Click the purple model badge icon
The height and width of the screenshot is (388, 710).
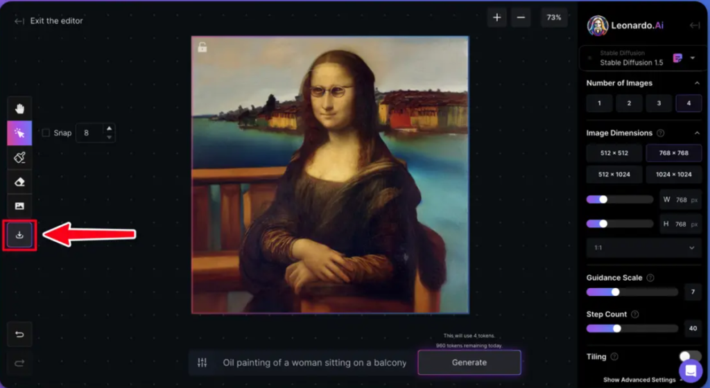coord(677,58)
